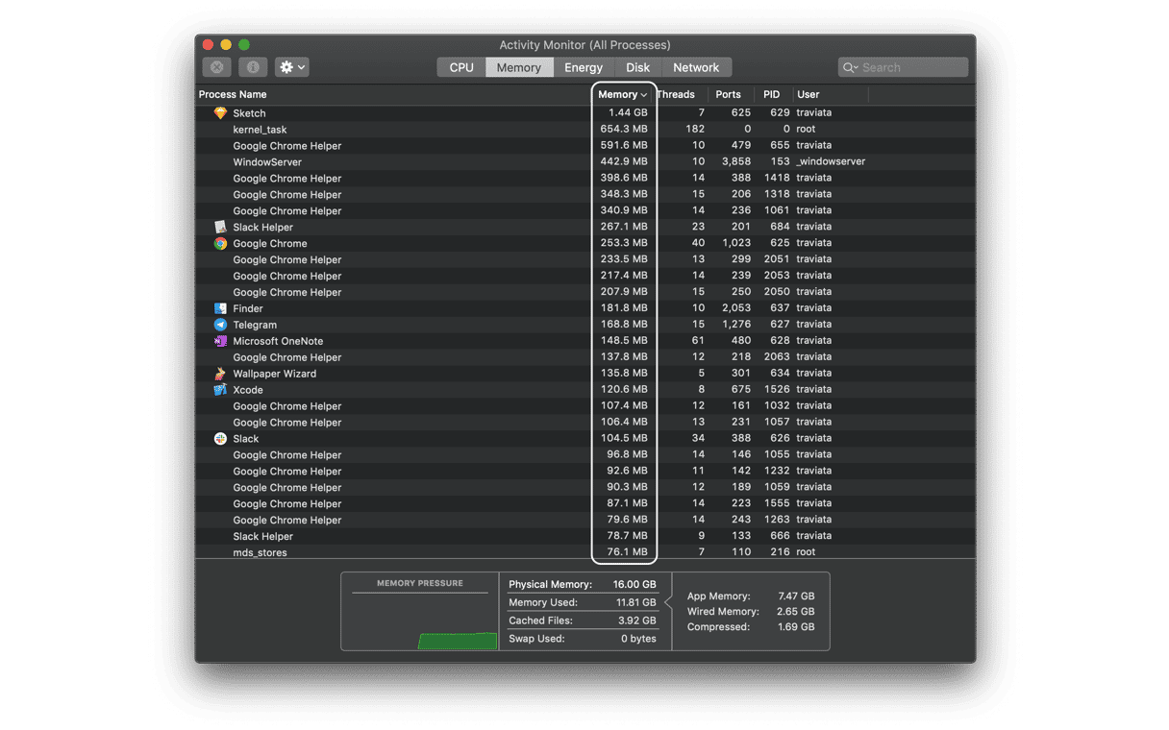Sort processes by PID column
This screenshot has width=1169, height=730.
pyautogui.click(x=772, y=94)
